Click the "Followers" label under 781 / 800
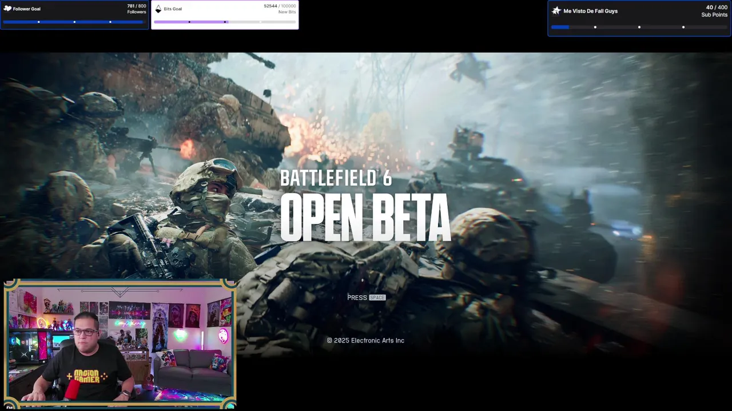The height and width of the screenshot is (411, 732). click(136, 12)
